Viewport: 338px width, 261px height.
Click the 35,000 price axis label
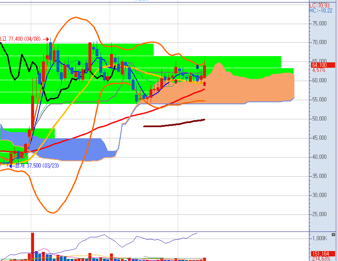coord(319,176)
